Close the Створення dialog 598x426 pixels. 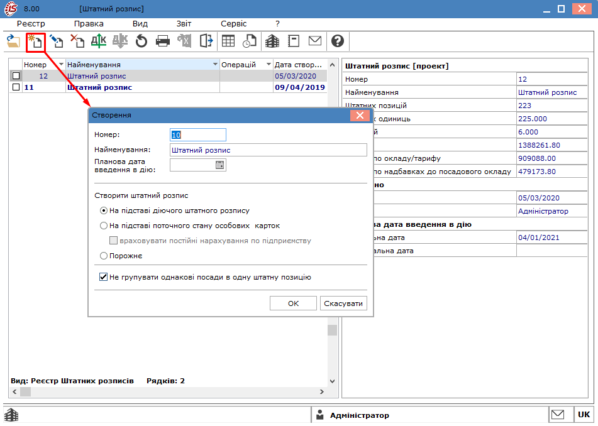[x=360, y=116]
